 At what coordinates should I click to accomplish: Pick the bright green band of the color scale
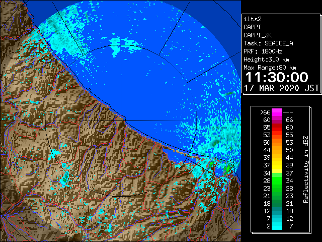click(x=277, y=180)
